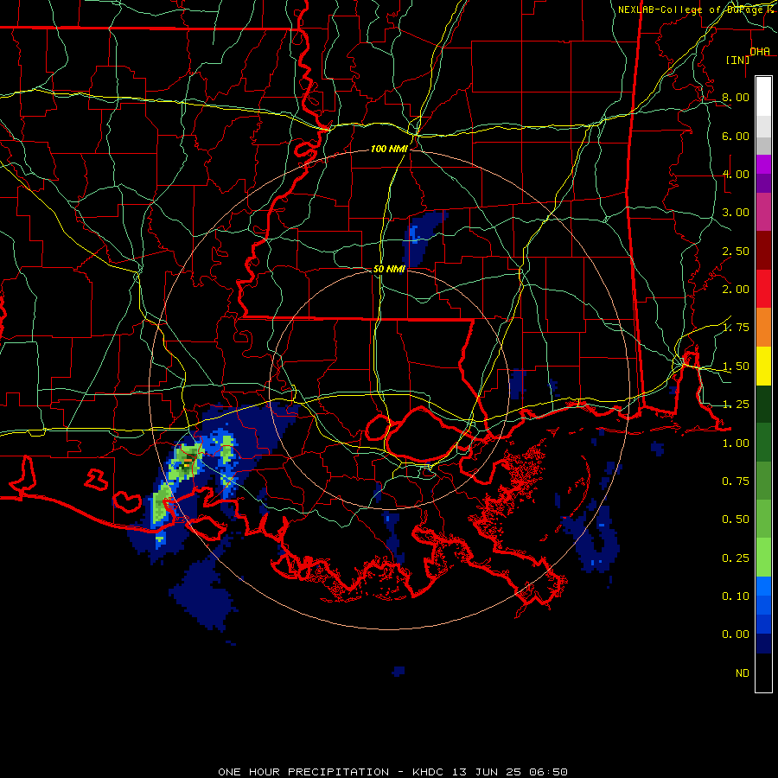778x778 pixels.
Task: Click the white color swatch in the legend
Action: pos(763,96)
